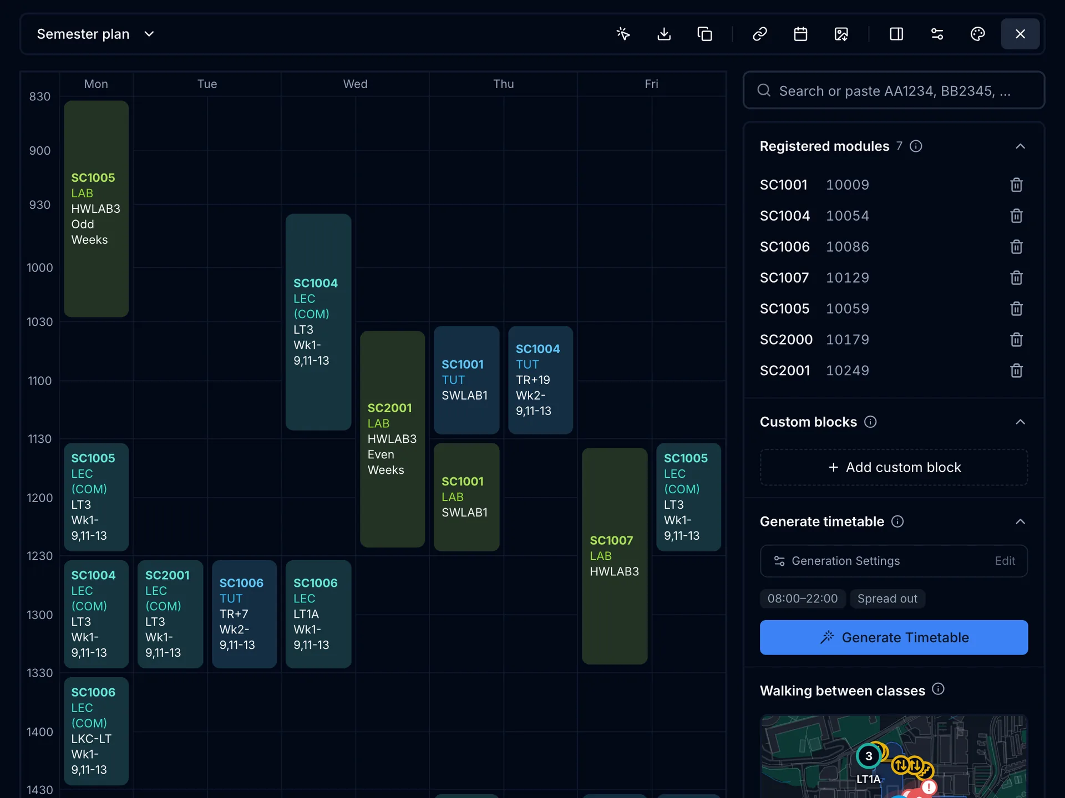The height and width of the screenshot is (798, 1065).
Task: Delete module SC1004 with trash icon
Action: (x=1016, y=216)
